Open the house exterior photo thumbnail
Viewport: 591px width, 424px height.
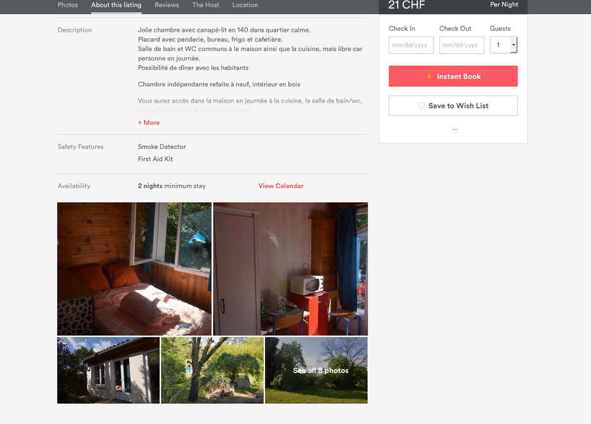tap(108, 370)
